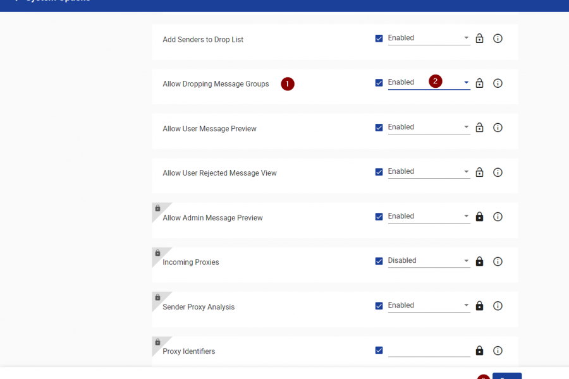Show info for Allow User Message Preview
Image resolution: width=569 pixels, height=379 pixels.
pyautogui.click(x=498, y=128)
